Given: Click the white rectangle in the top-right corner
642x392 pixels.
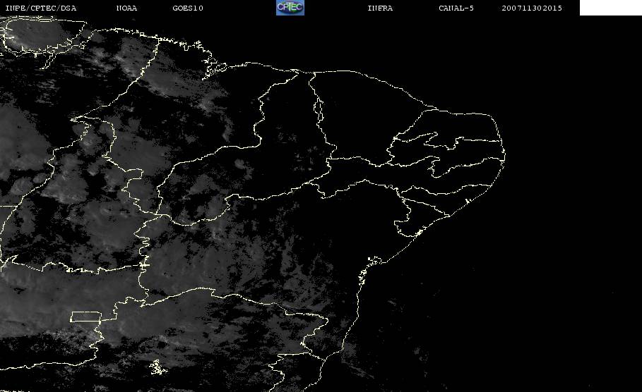Looking at the screenshot, I should [610, 8].
